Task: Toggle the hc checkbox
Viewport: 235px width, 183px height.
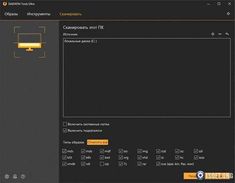Action: (177, 157)
